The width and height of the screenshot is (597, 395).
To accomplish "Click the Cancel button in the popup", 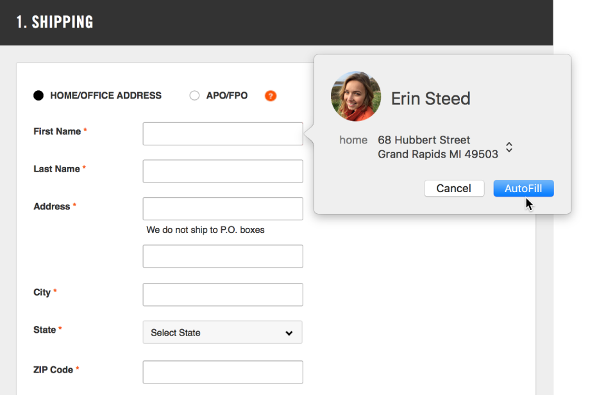I will 454,188.
